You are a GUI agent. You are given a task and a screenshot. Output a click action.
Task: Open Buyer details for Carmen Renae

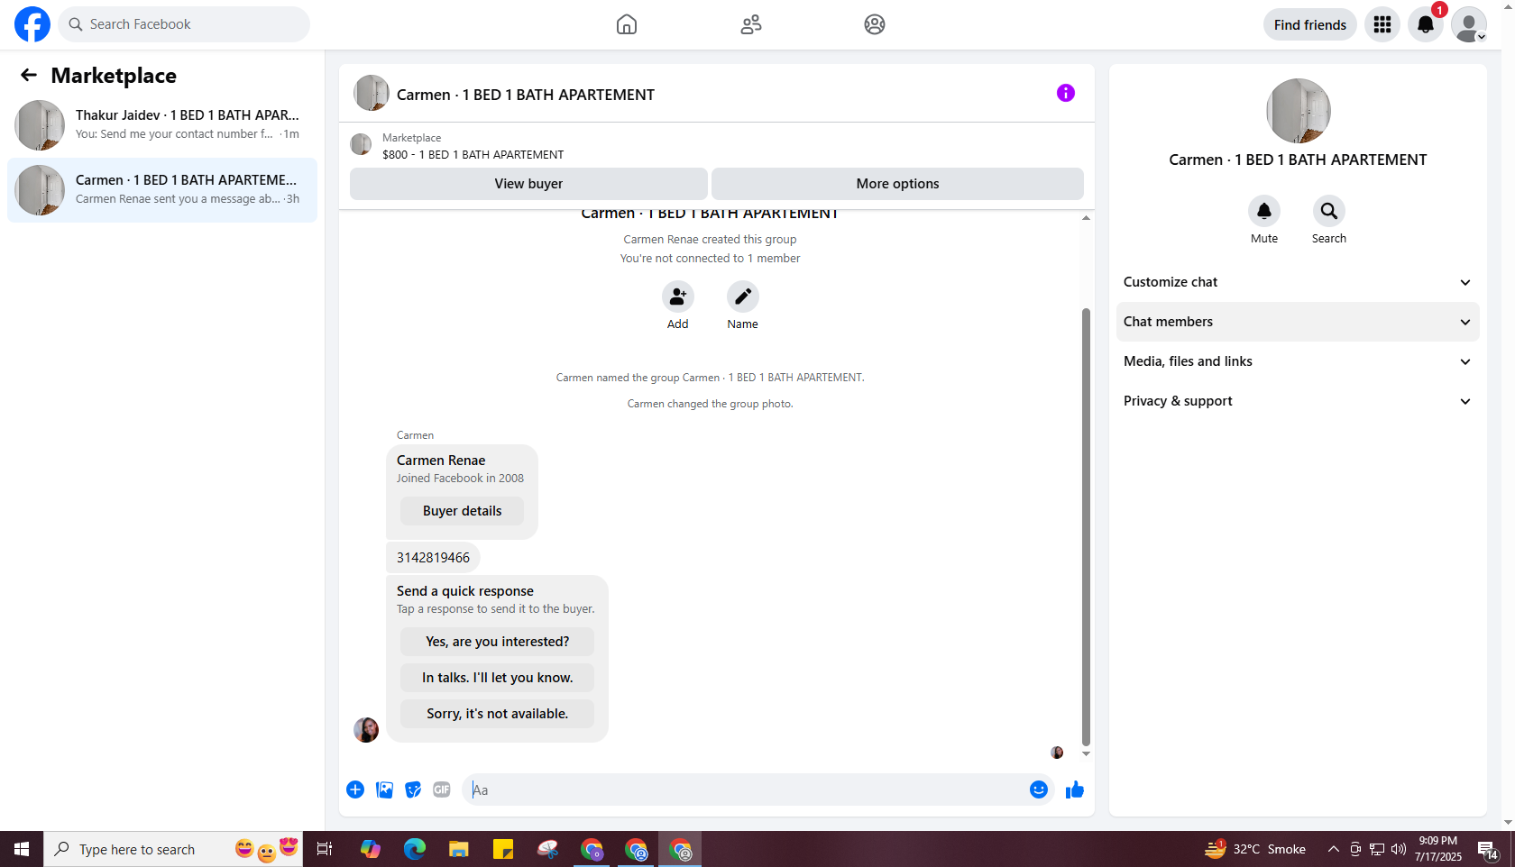pos(462,511)
